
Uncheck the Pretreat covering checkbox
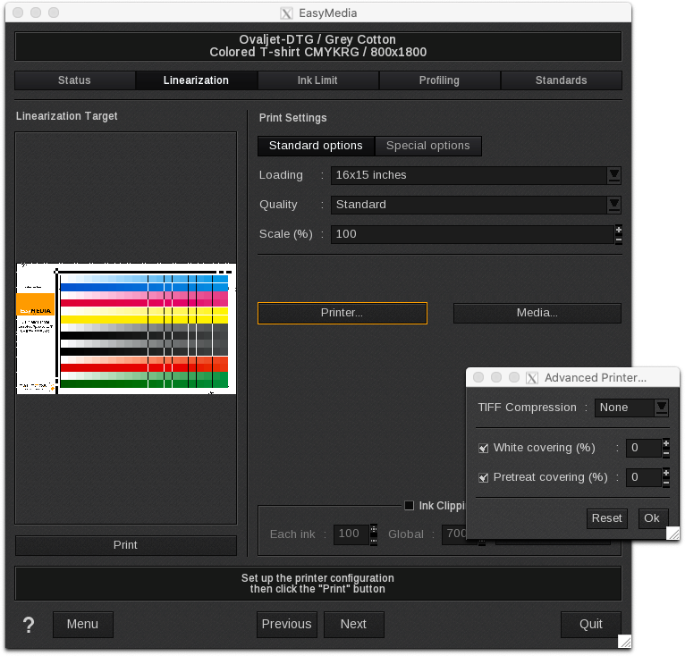[x=484, y=477]
